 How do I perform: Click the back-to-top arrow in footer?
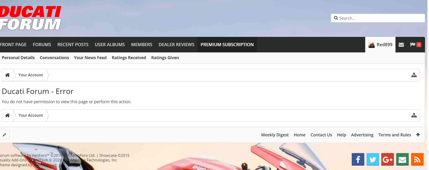[x=418, y=135]
